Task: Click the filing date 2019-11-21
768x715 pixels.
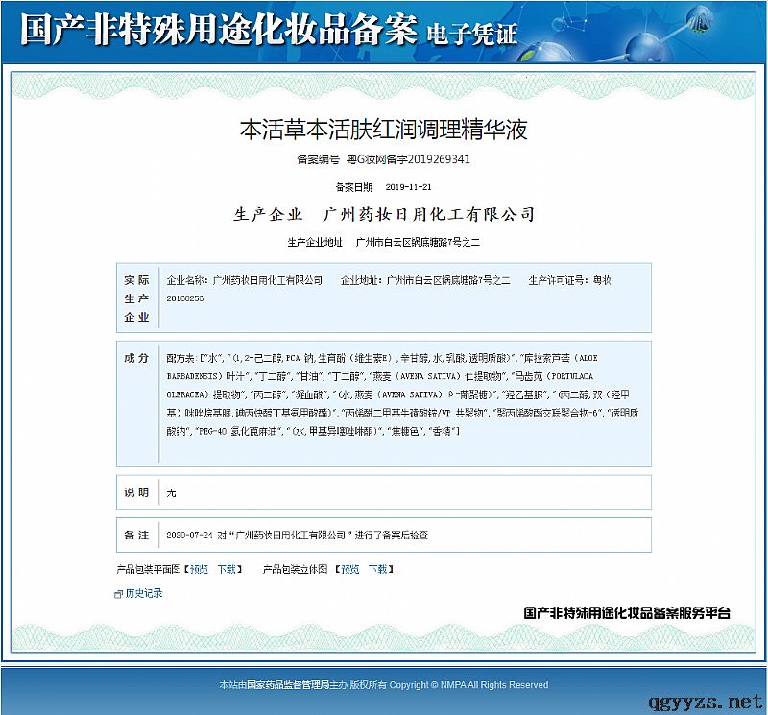Action: point(408,187)
